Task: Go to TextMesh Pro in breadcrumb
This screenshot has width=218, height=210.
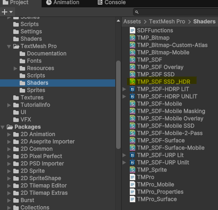Action: tap(167, 22)
